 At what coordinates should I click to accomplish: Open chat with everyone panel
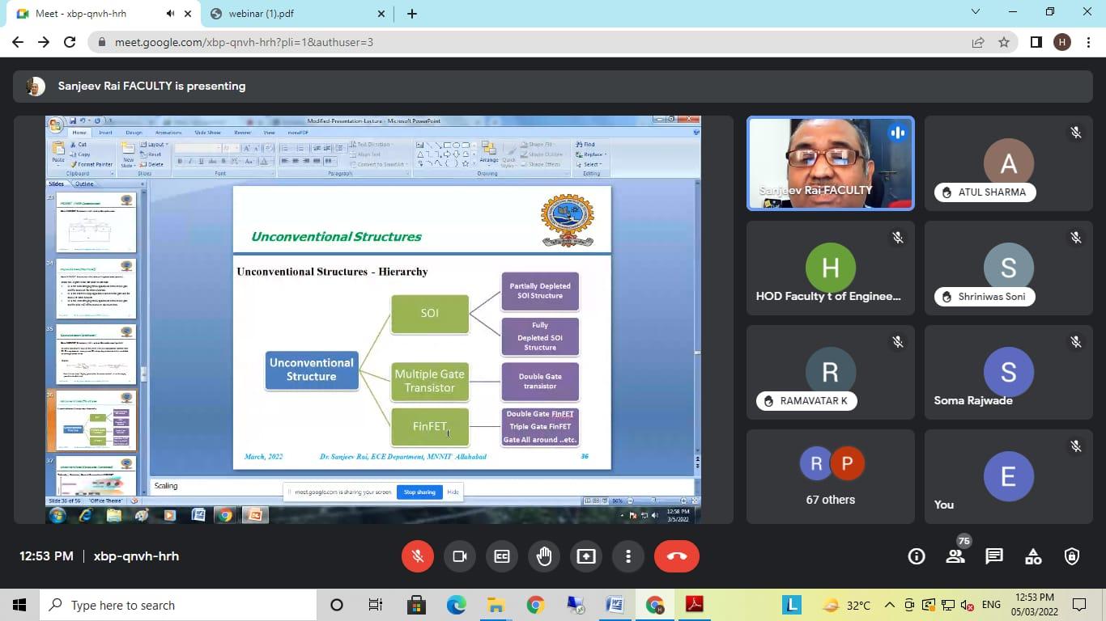point(994,556)
